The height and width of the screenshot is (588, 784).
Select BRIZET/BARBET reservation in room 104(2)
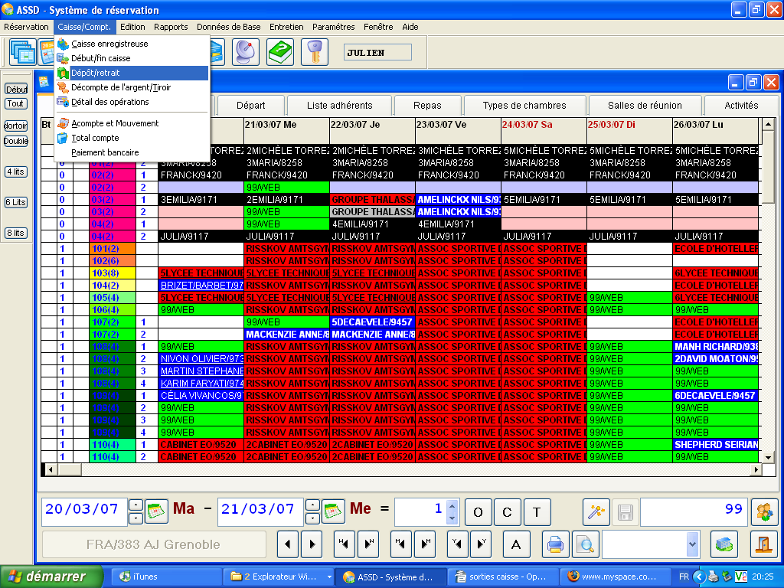click(201, 286)
